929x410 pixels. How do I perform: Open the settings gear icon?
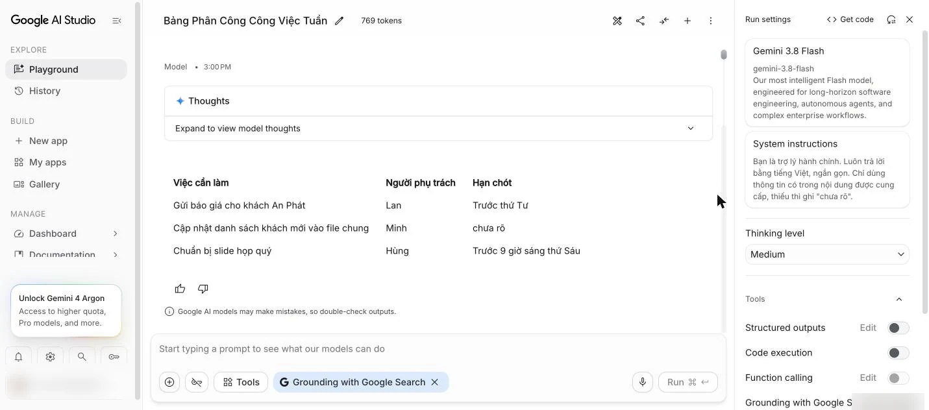[x=51, y=357]
